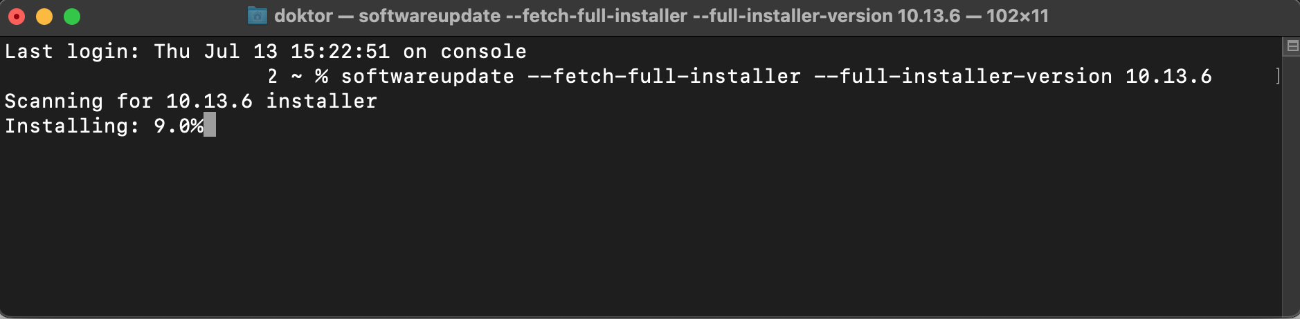Viewport: 1300px width, 319px height.
Task: Click the "--full-installer-version" flag in the command
Action: tap(963, 76)
